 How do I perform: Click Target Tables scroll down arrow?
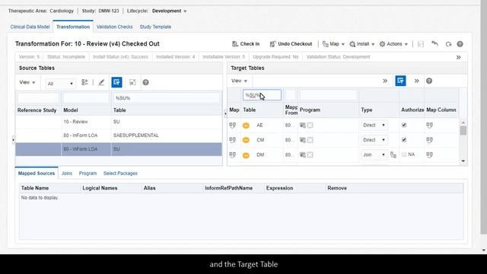pyautogui.click(x=463, y=161)
